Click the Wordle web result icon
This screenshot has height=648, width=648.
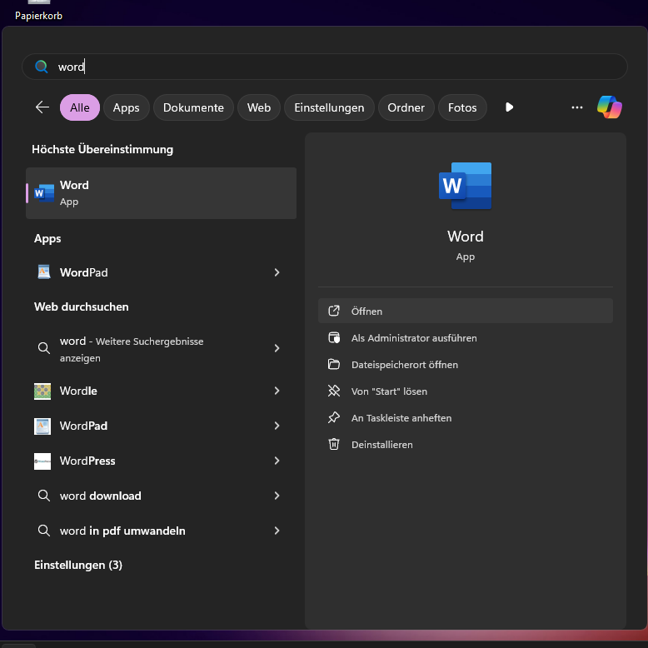click(x=42, y=391)
